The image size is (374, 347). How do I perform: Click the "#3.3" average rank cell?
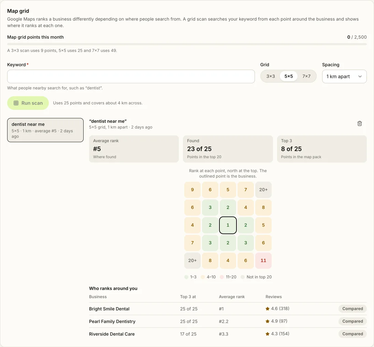[x=224, y=334]
